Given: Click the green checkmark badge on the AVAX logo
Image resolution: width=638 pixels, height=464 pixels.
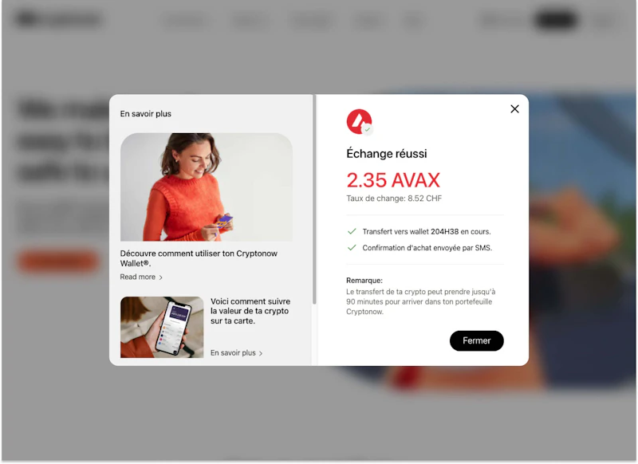Looking at the screenshot, I should [368, 129].
